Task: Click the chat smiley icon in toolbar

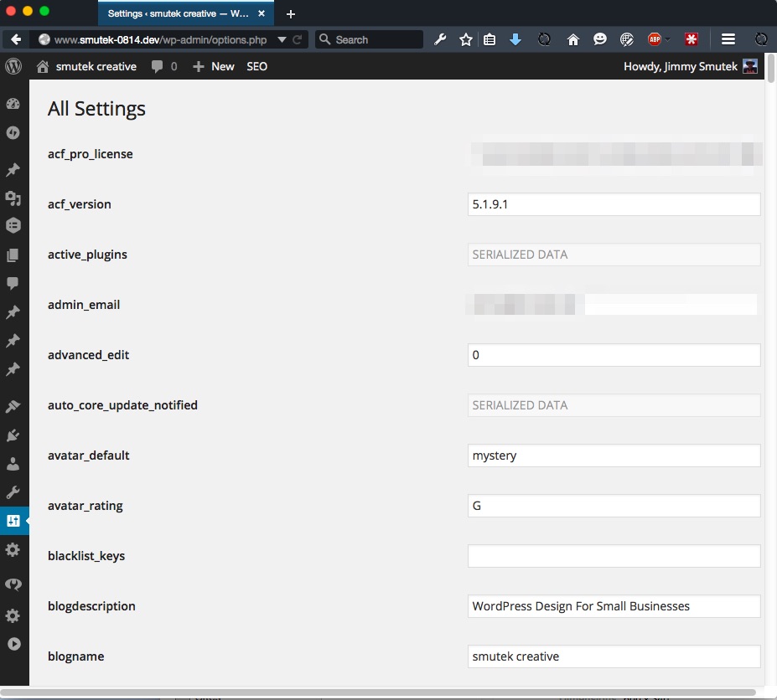Action: point(599,39)
